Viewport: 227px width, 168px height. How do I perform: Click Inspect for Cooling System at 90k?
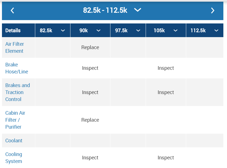pos(90,158)
